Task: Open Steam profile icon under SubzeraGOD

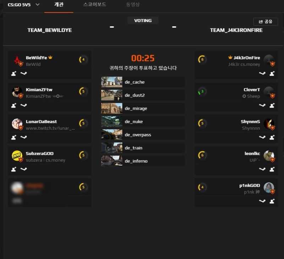Action: point(23,169)
